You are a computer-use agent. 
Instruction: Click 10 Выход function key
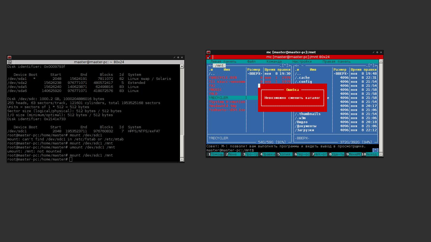point(370,154)
